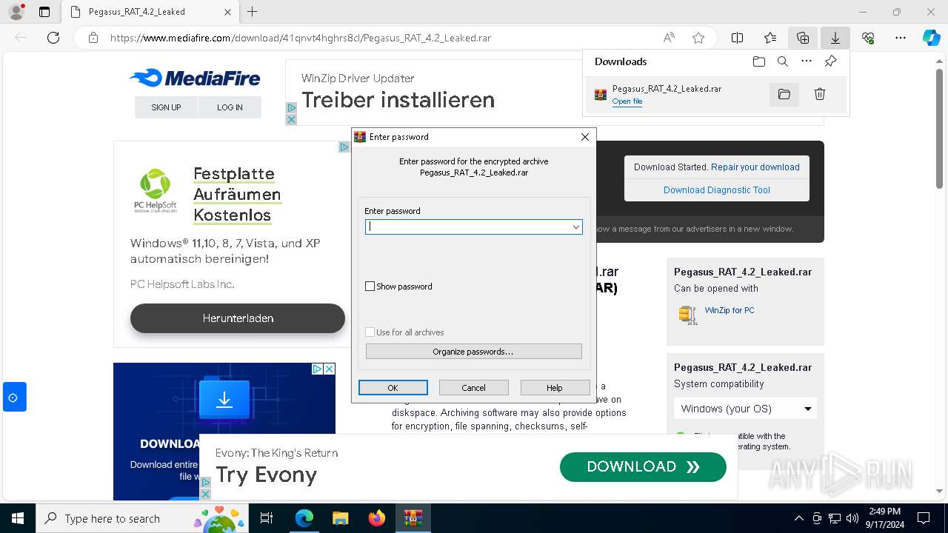948x533 pixels.
Task: Search downloads with magnifier icon
Action: 783,61
